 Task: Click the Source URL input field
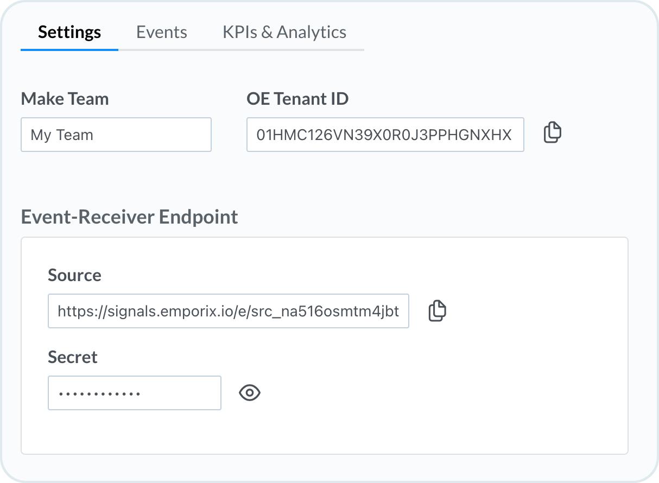pyautogui.click(x=228, y=311)
